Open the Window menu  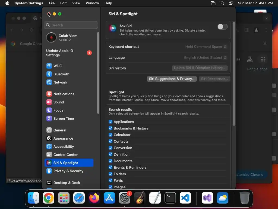click(92, 3)
